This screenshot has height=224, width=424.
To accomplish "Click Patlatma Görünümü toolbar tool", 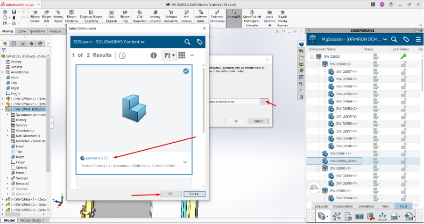I will 217,18.
